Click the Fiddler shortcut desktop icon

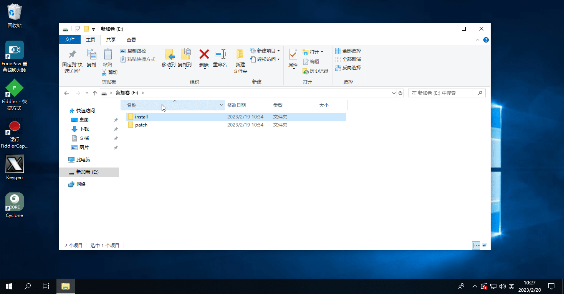click(15, 95)
